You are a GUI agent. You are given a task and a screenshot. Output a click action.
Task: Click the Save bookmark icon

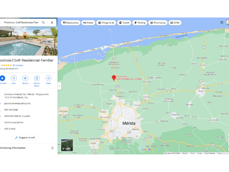14,78
